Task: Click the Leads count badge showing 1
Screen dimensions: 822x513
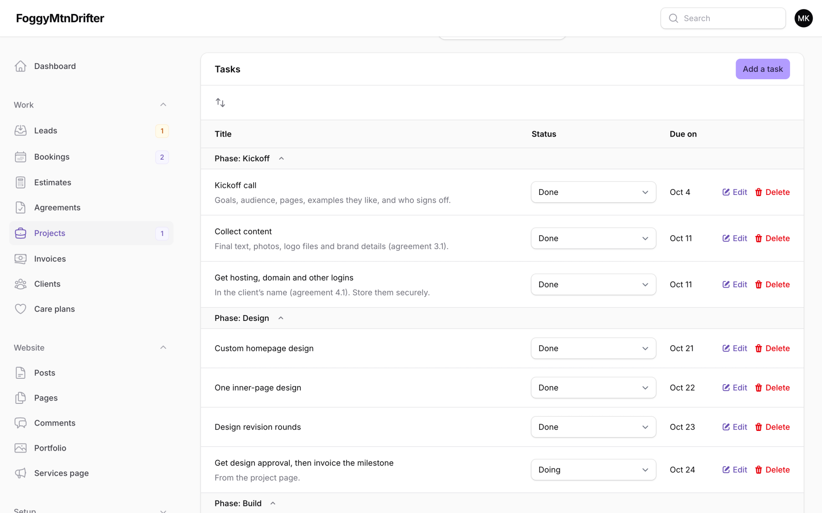Action: click(x=162, y=131)
